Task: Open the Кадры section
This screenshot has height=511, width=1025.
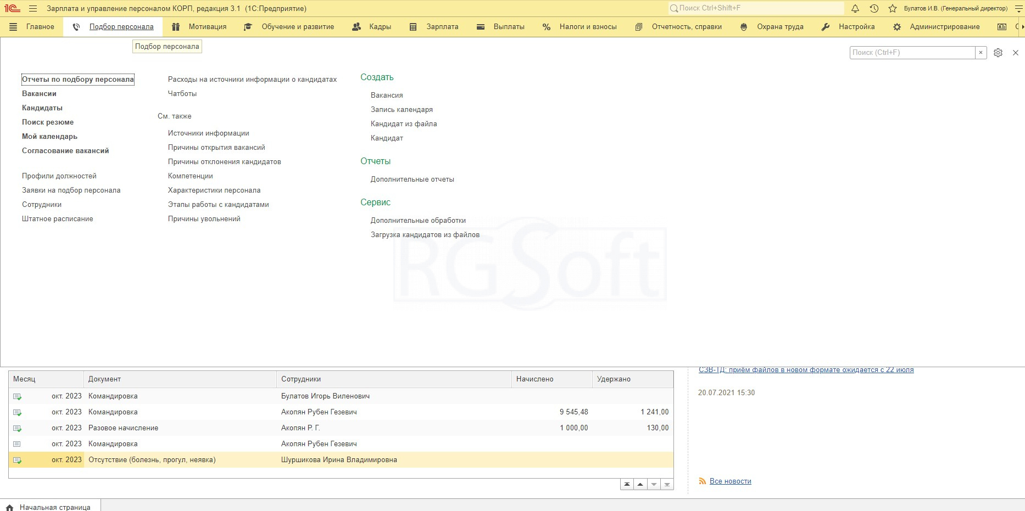Action: (x=380, y=27)
